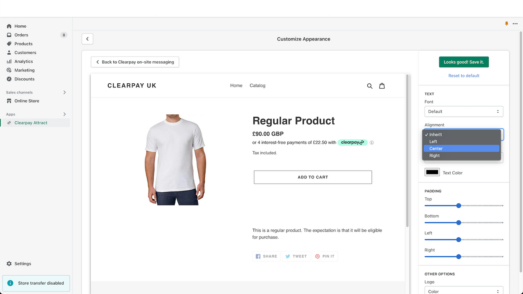Open the Orders section in the sidebar
The image size is (523, 294).
tap(9, 35)
